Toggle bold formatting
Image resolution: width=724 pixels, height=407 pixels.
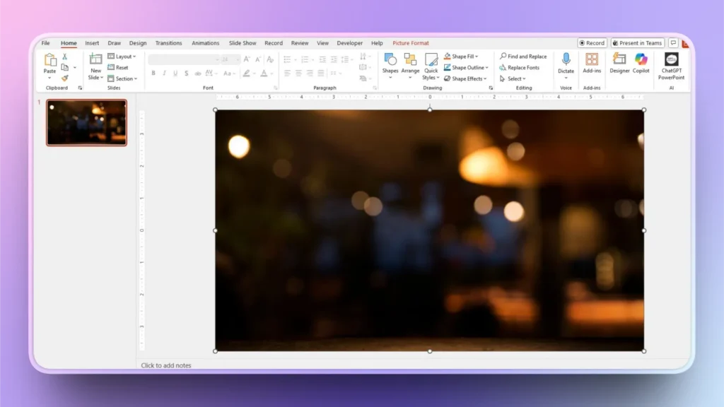click(153, 73)
